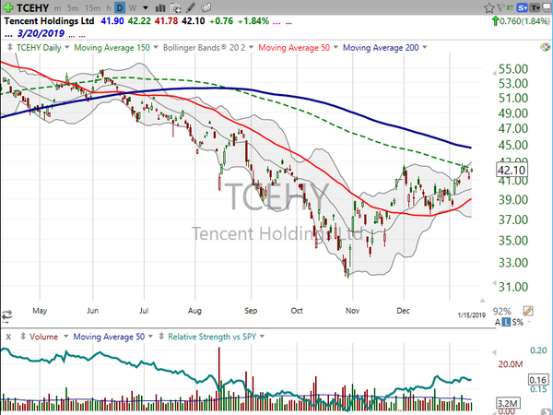
Task: Open the Moving Average 200 dropdown
Action: click(424, 47)
